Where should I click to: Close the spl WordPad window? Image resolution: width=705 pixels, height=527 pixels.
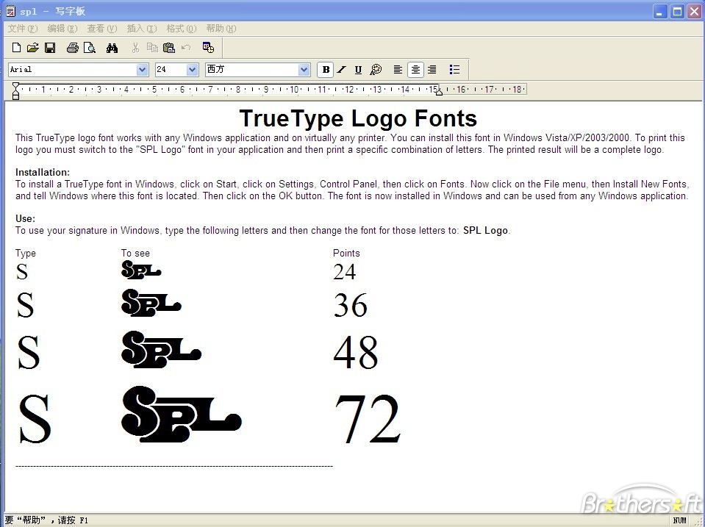(694, 11)
